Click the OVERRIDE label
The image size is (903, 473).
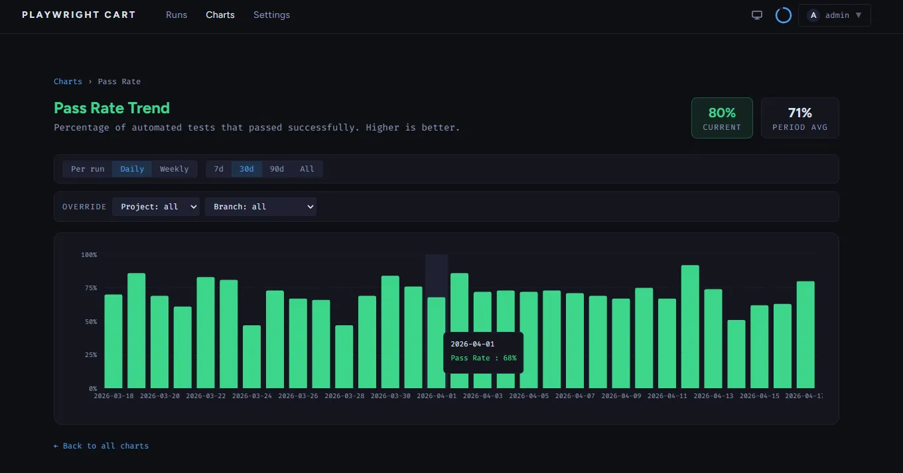tap(84, 207)
